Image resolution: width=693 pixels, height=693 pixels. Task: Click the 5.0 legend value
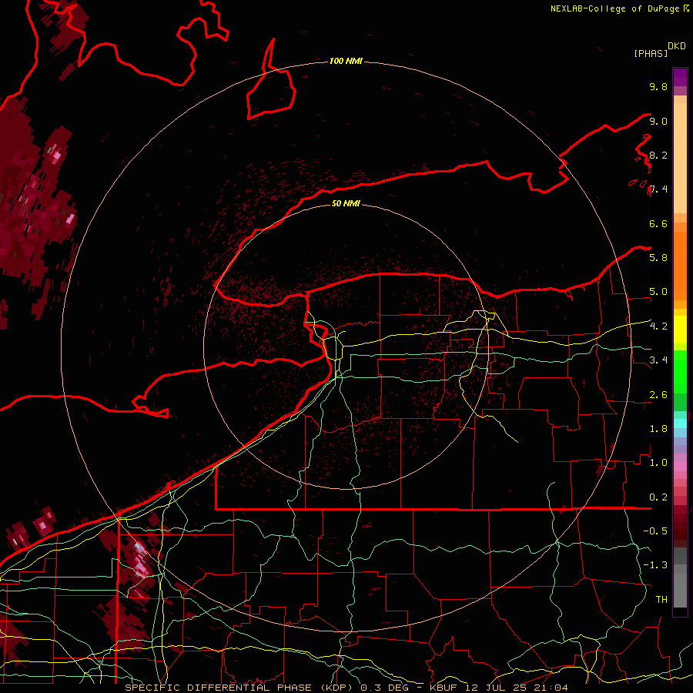[x=658, y=292]
